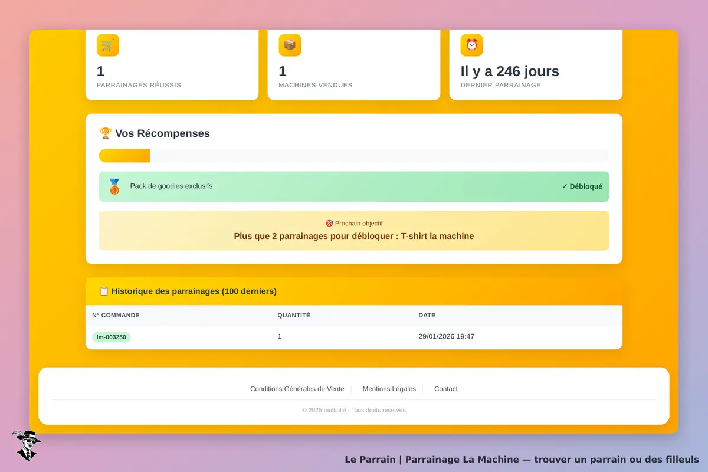Open Conditions Générales de Vente link
Screen dimensions: 708x472
(x=297, y=389)
